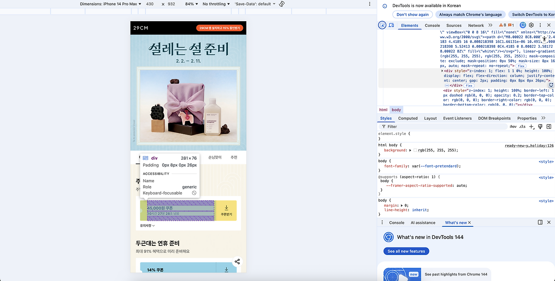This screenshot has width=555, height=281.
Task: Click the download icon on 14% 쿠폰
Action: [x=226, y=269]
